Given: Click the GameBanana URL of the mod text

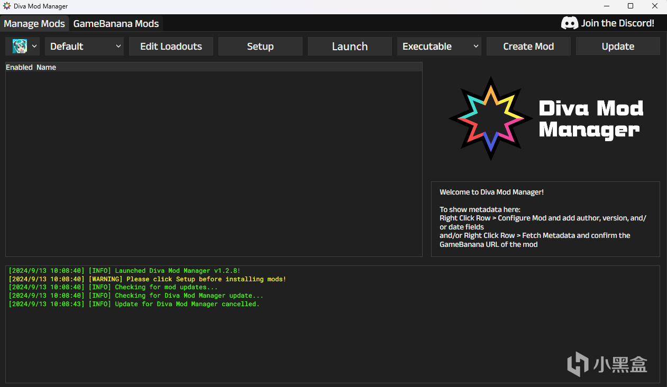Looking at the screenshot, I should point(489,244).
